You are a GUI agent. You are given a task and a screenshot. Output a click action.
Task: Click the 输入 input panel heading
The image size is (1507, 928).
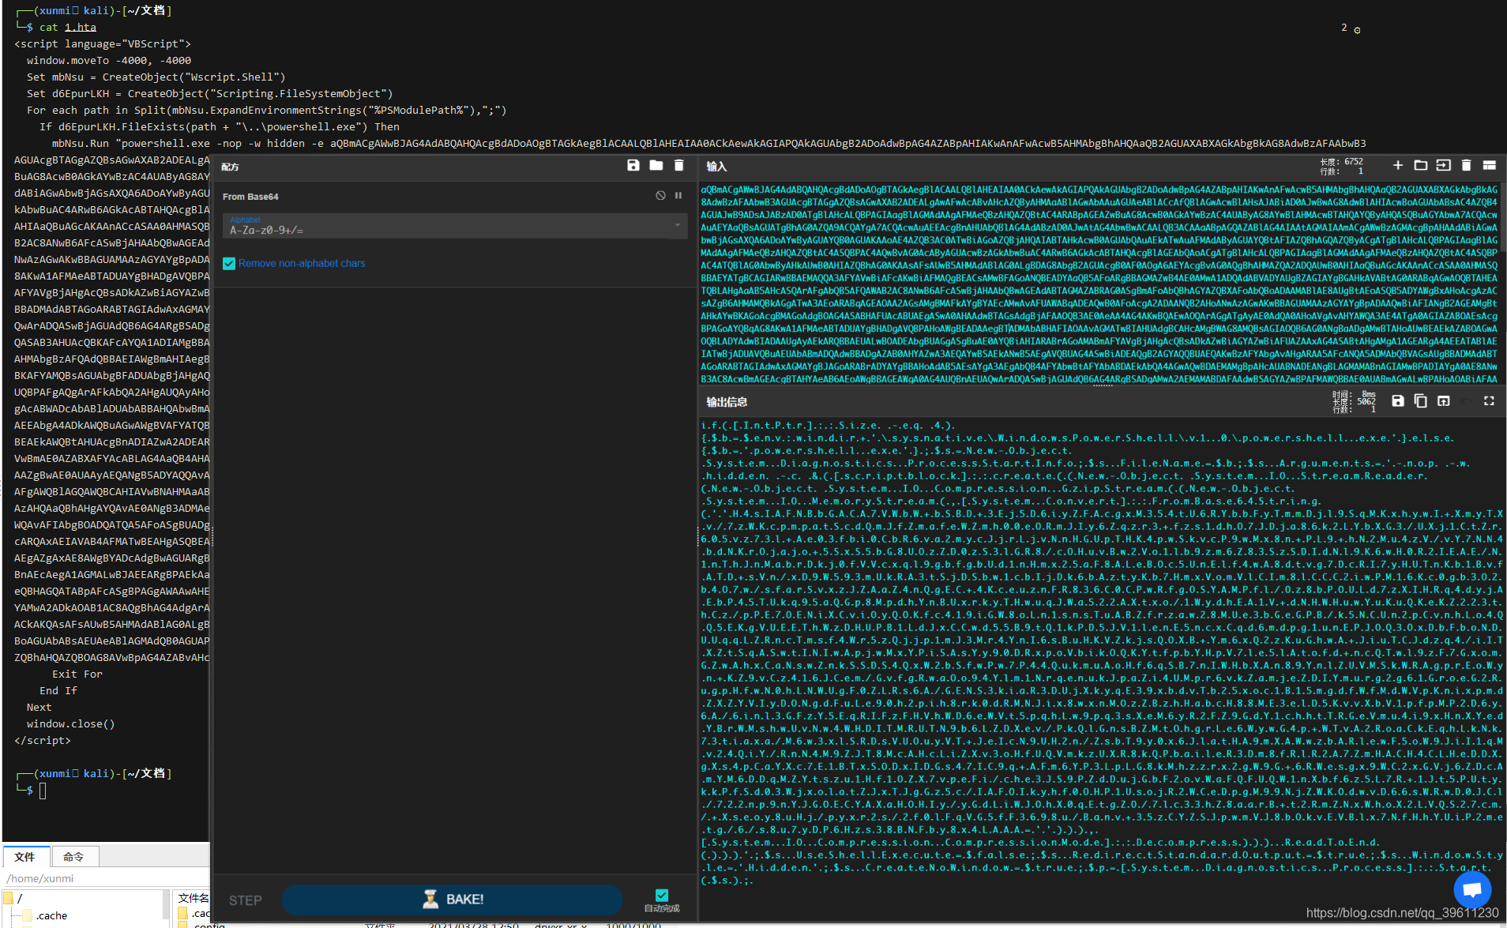pos(716,167)
